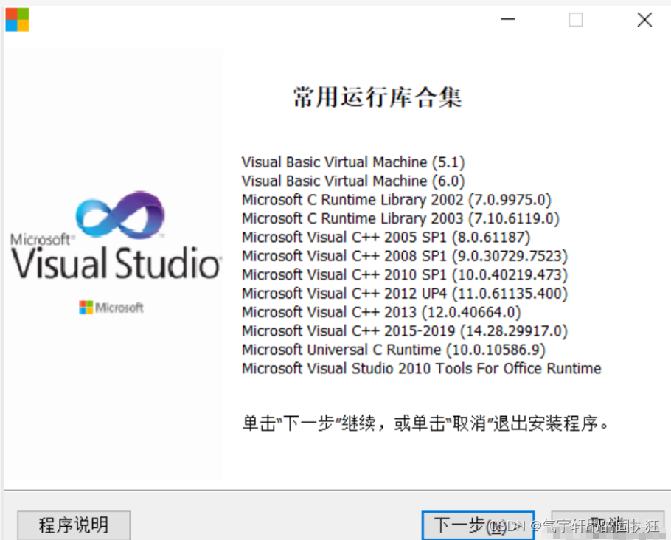
Task: Select the text Visual Basic Virtual Machine (6.0)
Action: point(353,181)
